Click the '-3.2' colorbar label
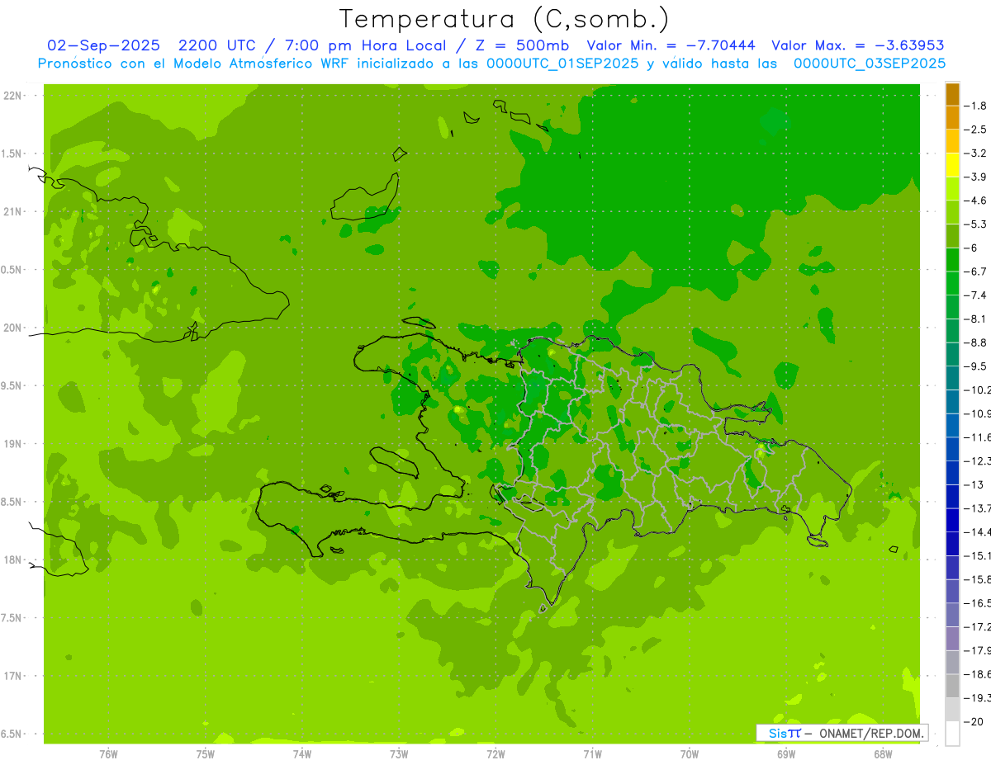Image resolution: width=991 pixels, height=765 pixels. click(x=975, y=153)
